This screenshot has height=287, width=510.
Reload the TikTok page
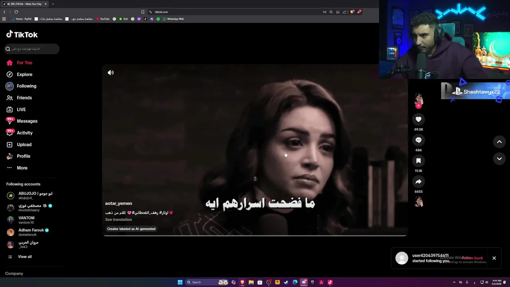[16, 12]
